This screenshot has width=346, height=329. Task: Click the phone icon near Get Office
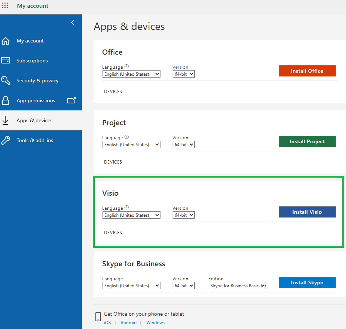click(98, 316)
